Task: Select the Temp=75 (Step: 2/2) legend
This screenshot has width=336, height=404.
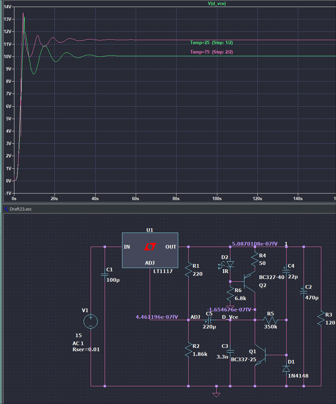Action: click(212, 52)
